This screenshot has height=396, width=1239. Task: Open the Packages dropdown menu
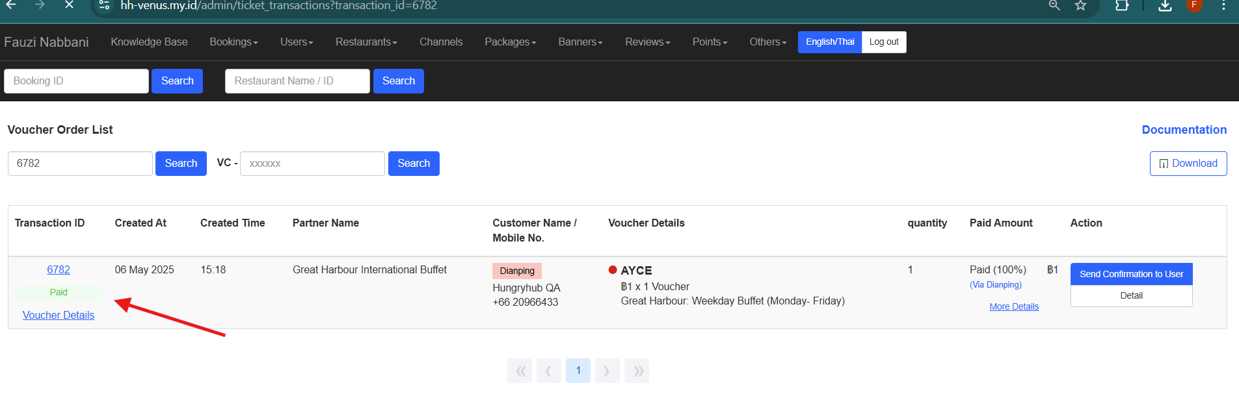coord(510,42)
